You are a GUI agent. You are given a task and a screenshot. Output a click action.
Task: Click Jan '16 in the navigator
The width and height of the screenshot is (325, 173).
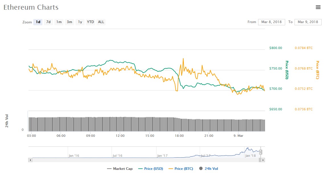click(x=74, y=156)
